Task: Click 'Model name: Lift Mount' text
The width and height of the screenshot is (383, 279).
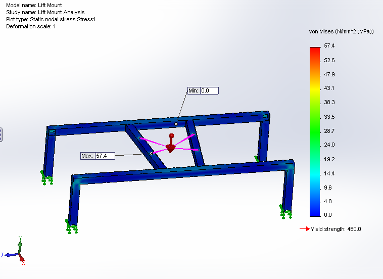Action: pyautogui.click(x=34, y=5)
